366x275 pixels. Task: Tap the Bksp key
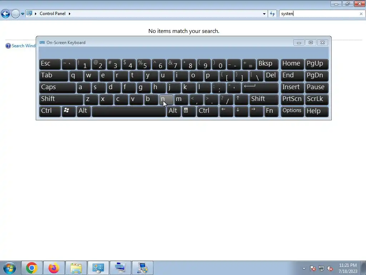pyautogui.click(x=267, y=64)
